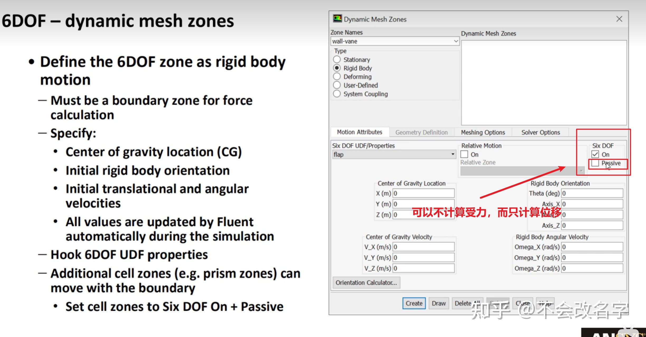This screenshot has height=337, width=646.
Task: Click the Dynamic Mesh Zones window icon
Action: click(x=337, y=19)
